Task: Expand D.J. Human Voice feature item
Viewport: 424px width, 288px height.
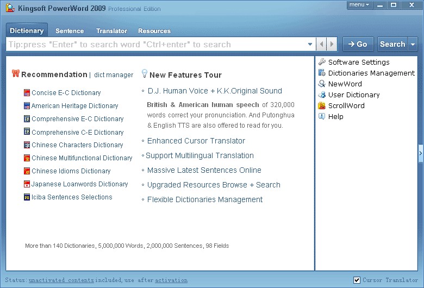Action: [215, 91]
